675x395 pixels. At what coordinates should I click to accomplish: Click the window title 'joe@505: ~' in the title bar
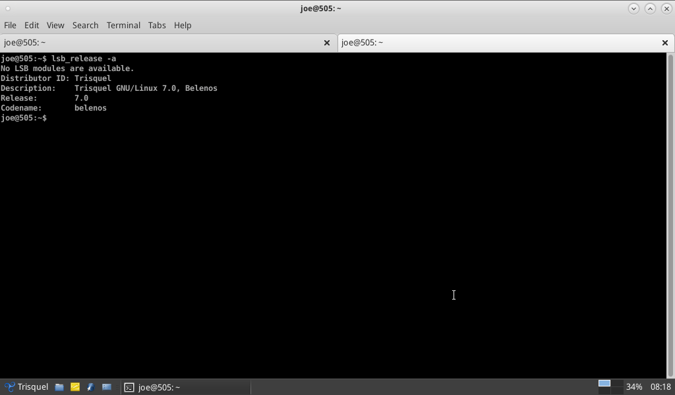321,9
